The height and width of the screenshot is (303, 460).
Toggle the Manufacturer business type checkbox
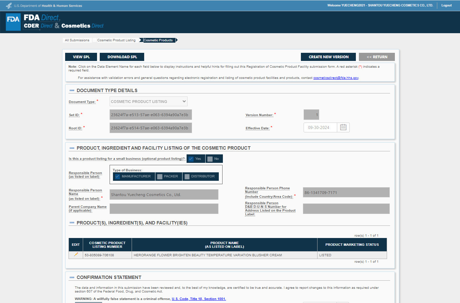point(117,176)
